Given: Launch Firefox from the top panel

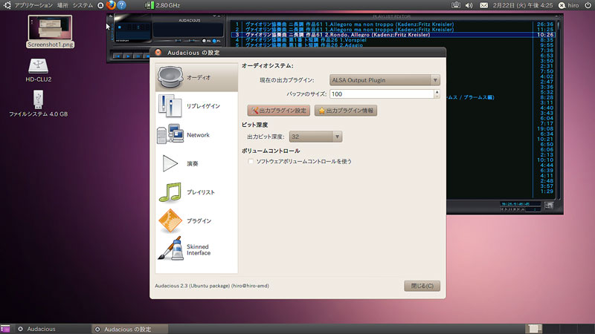Looking at the screenshot, I should 111,5.
